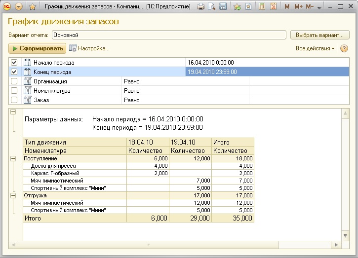Click the help question mark icon
The image size is (358, 258).
(x=344, y=48)
